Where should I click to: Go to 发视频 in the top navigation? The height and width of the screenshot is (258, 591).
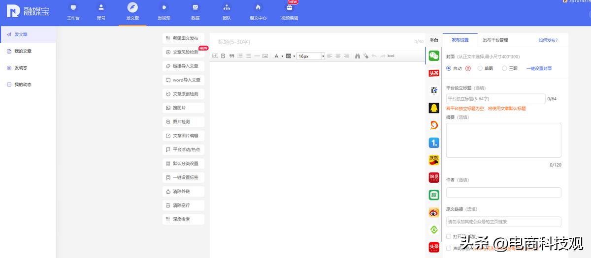point(164,12)
